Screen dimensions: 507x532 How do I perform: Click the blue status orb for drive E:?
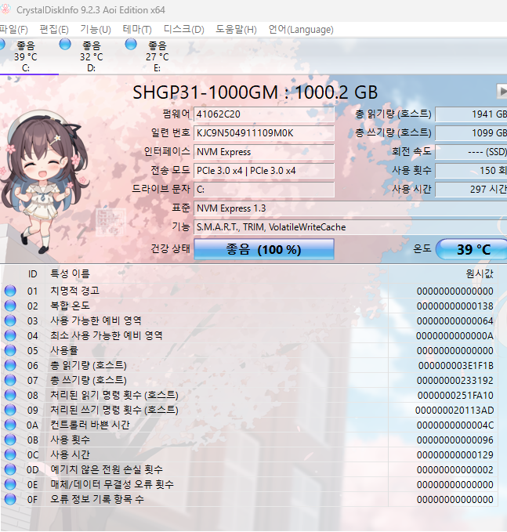tap(131, 45)
